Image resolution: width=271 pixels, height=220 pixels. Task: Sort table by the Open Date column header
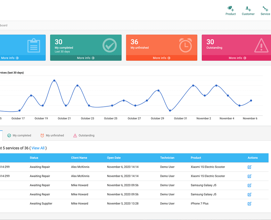coord(114,158)
